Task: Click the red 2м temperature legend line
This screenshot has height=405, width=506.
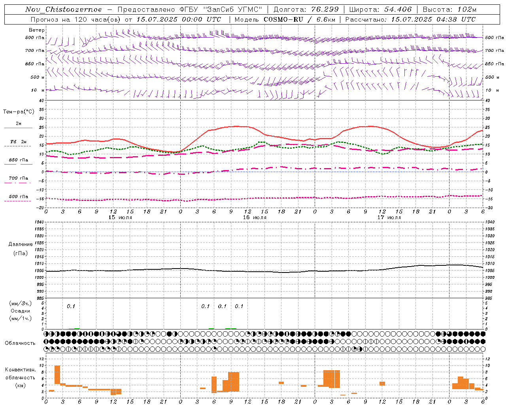Action: pyautogui.click(x=18, y=128)
